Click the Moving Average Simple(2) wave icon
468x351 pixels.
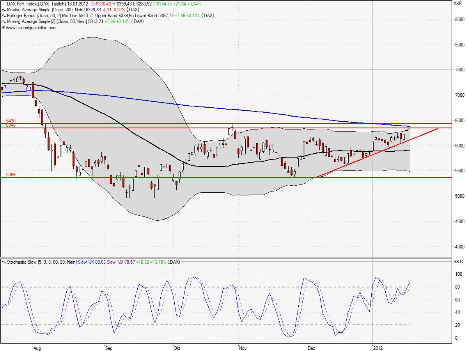pos(4,21)
